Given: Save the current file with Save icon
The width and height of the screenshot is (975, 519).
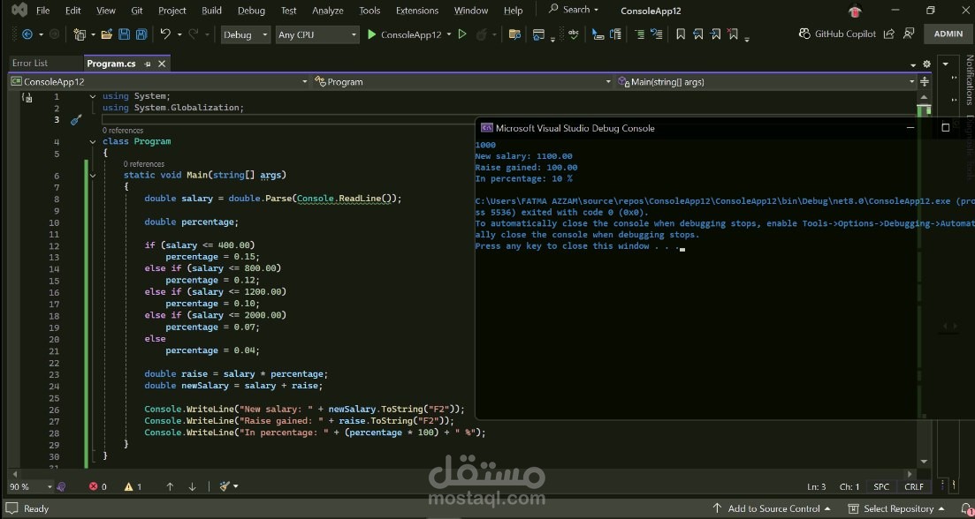Looking at the screenshot, I should [x=124, y=34].
